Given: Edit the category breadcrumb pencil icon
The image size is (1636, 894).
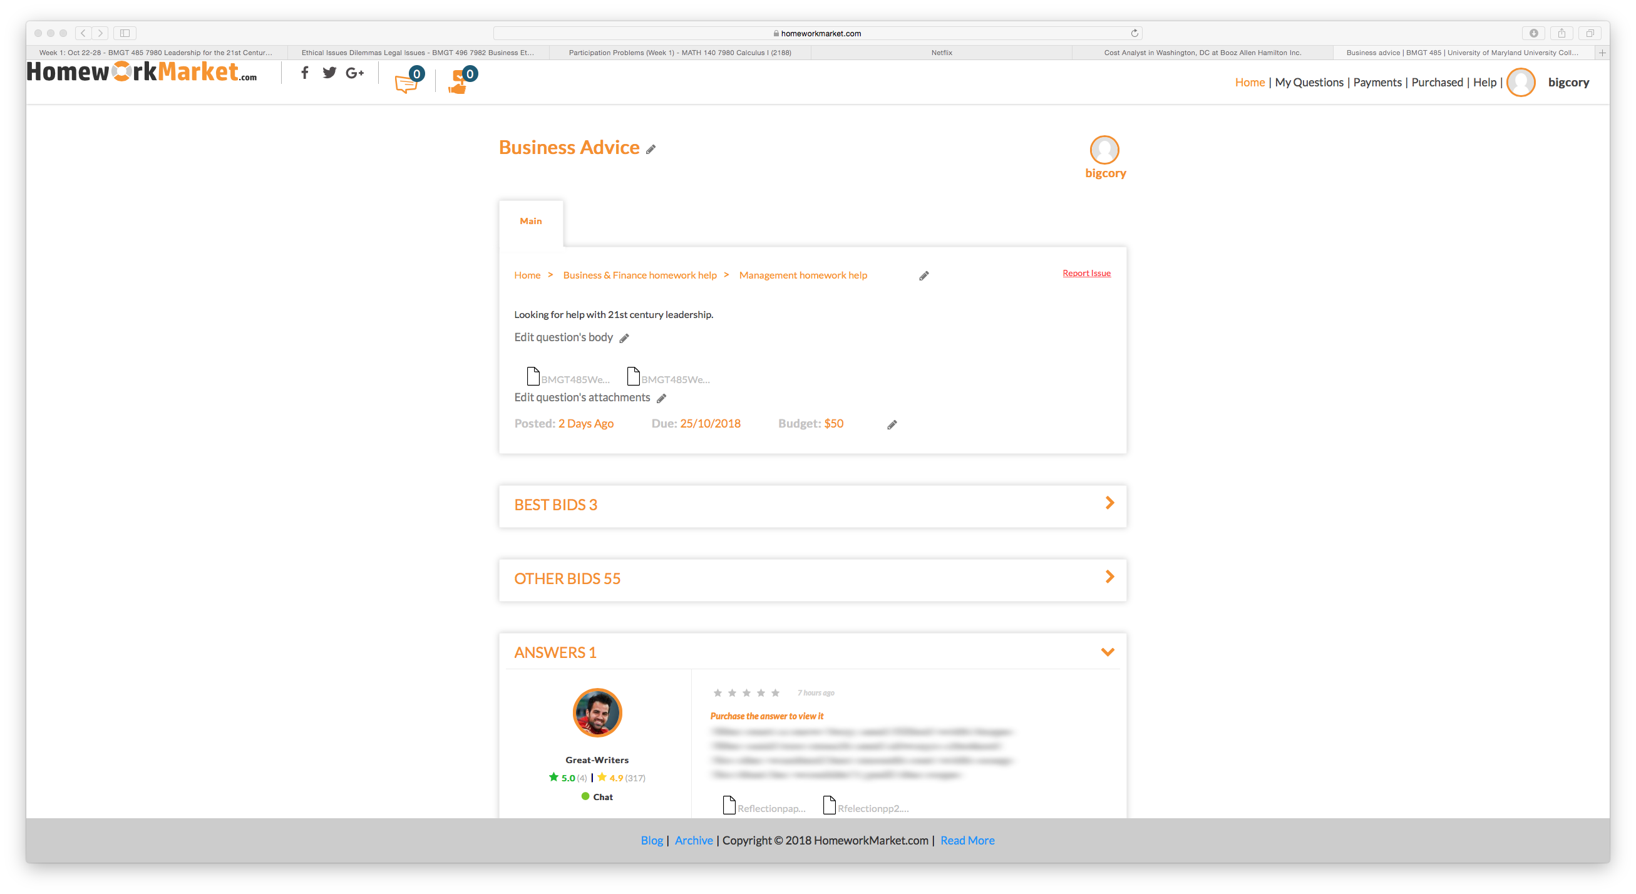Looking at the screenshot, I should pos(923,275).
